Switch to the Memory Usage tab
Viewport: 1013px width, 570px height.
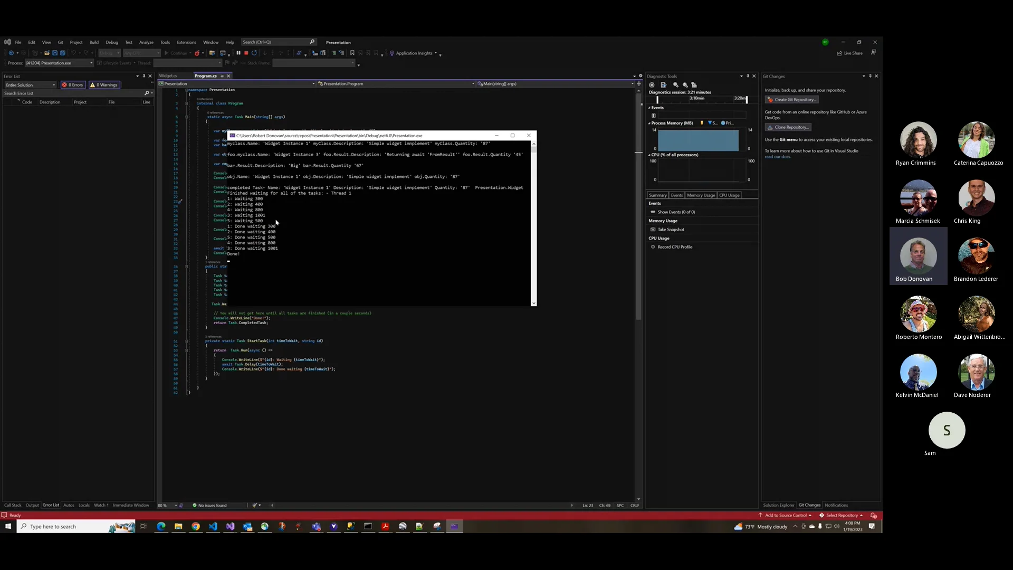[x=701, y=195]
